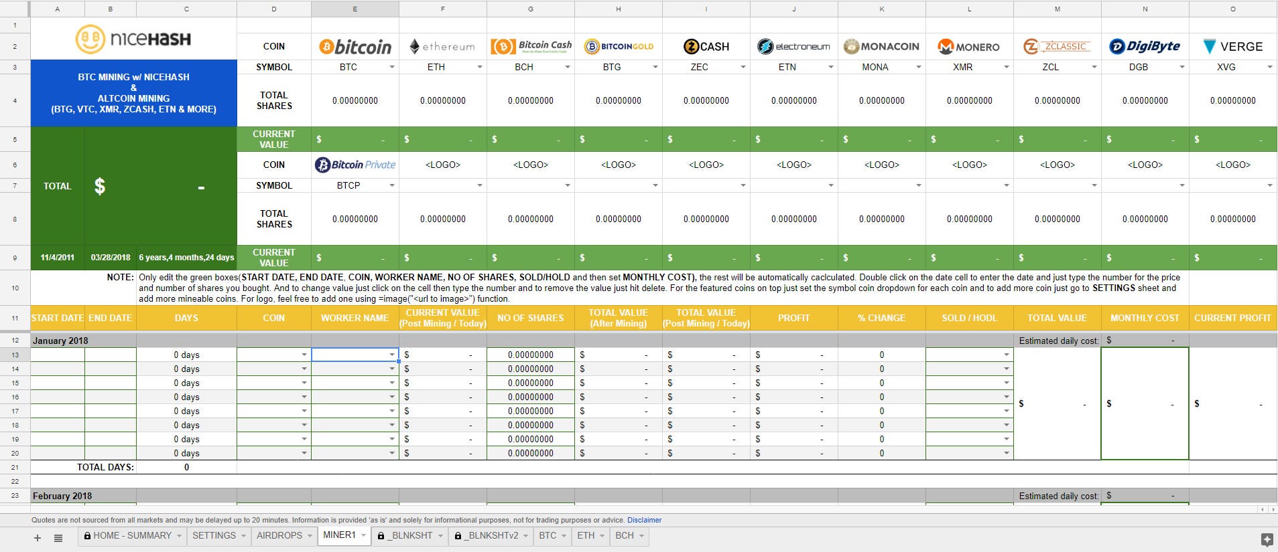Click the NiceHash logo image
The width and height of the screenshot is (1278, 552).
pyautogui.click(x=133, y=39)
